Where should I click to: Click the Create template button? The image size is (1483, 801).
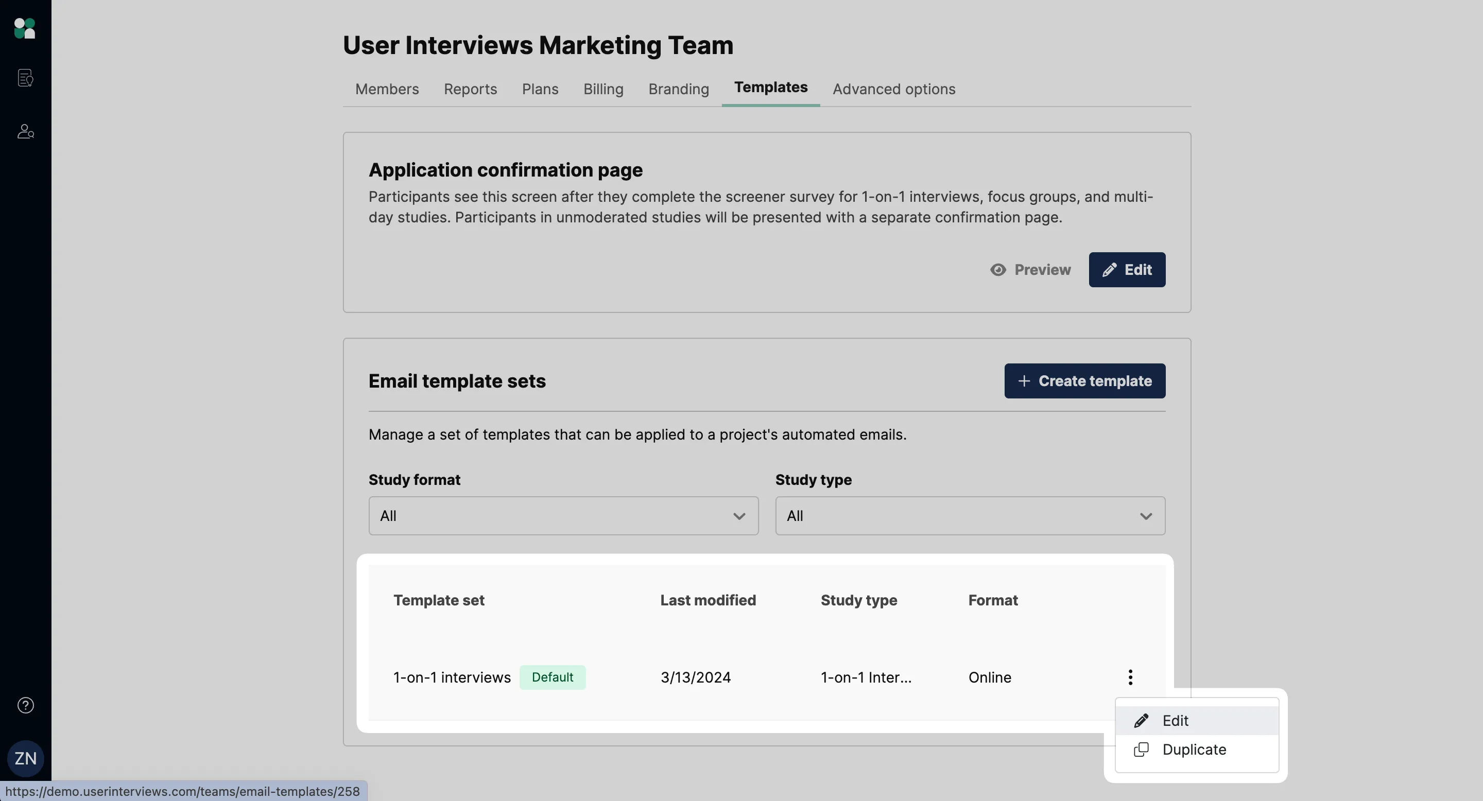tap(1084, 380)
